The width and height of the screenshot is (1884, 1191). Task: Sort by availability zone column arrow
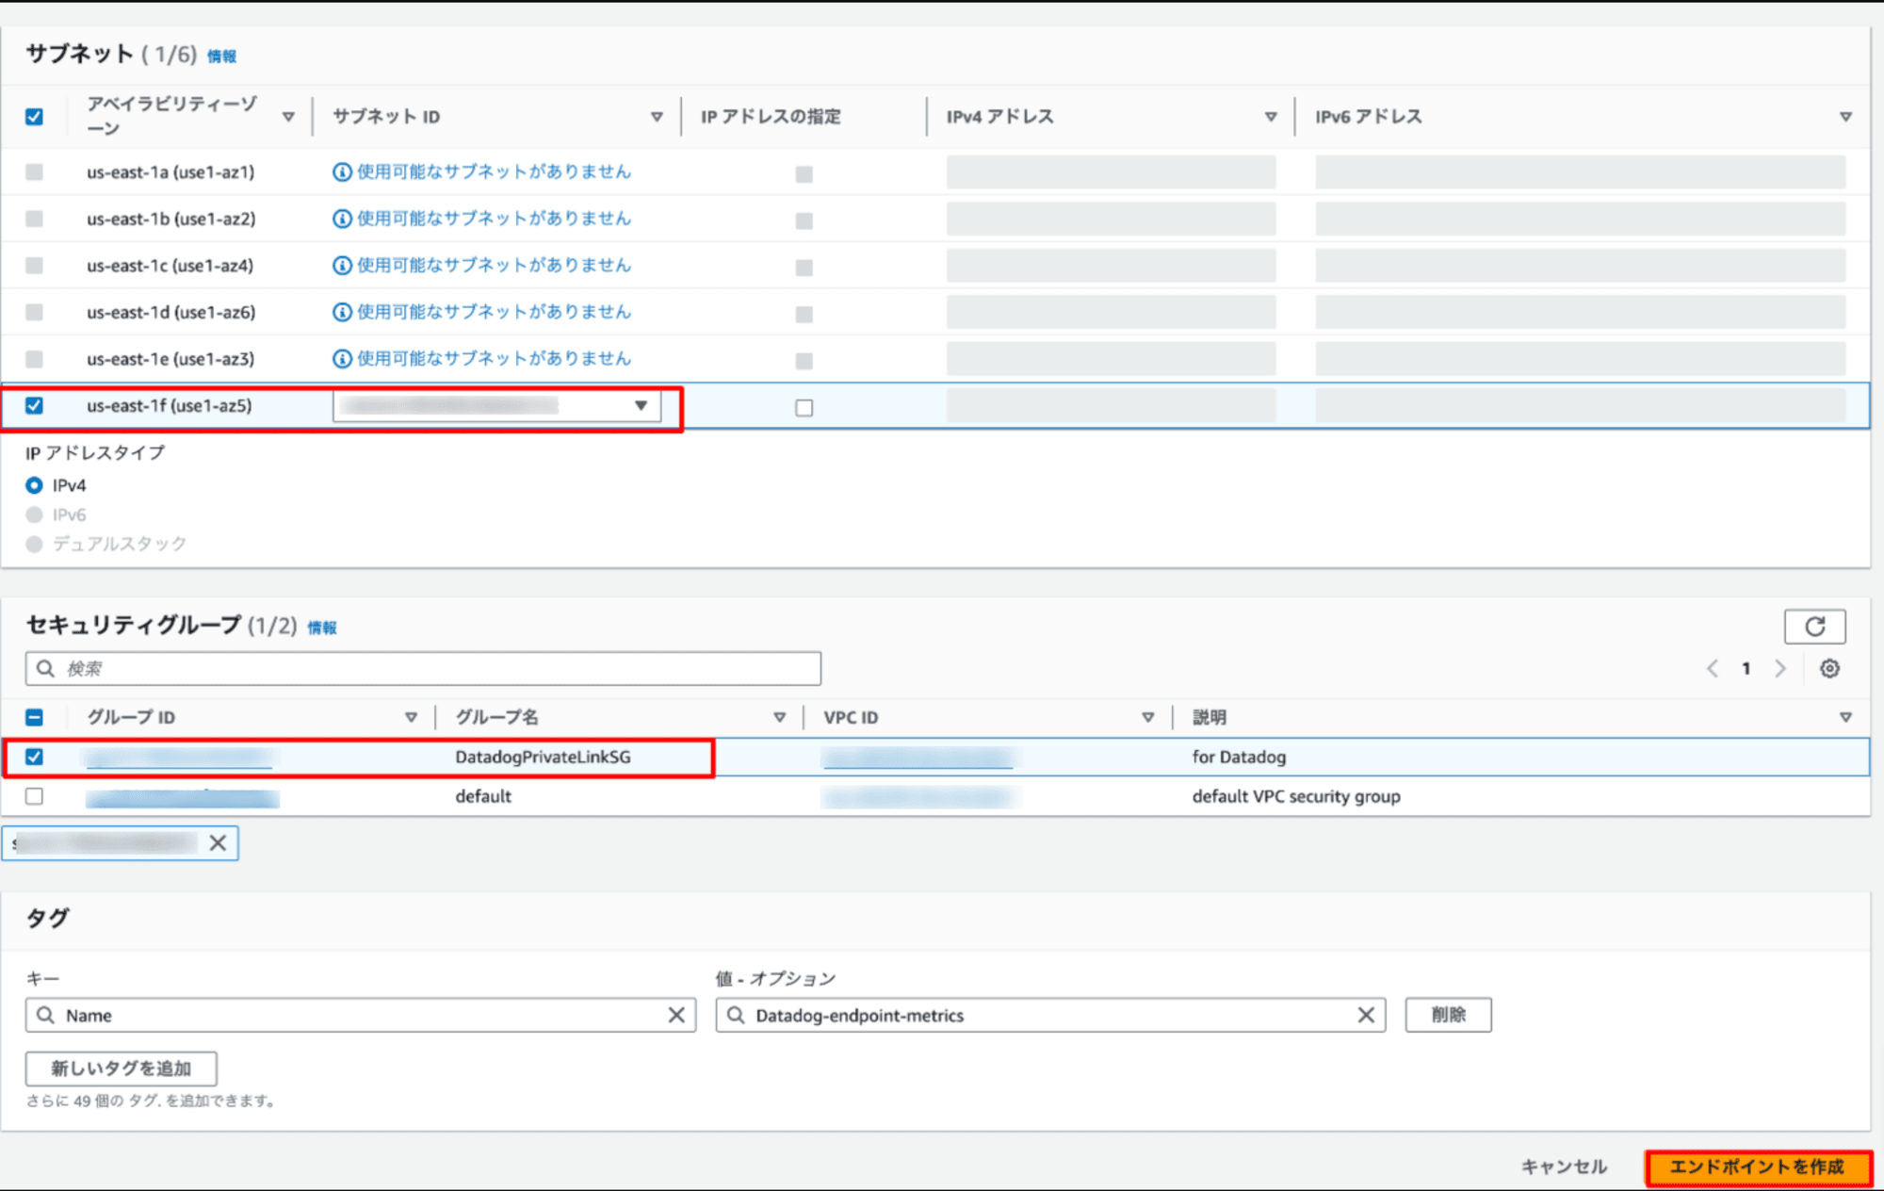pyautogui.click(x=288, y=117)
